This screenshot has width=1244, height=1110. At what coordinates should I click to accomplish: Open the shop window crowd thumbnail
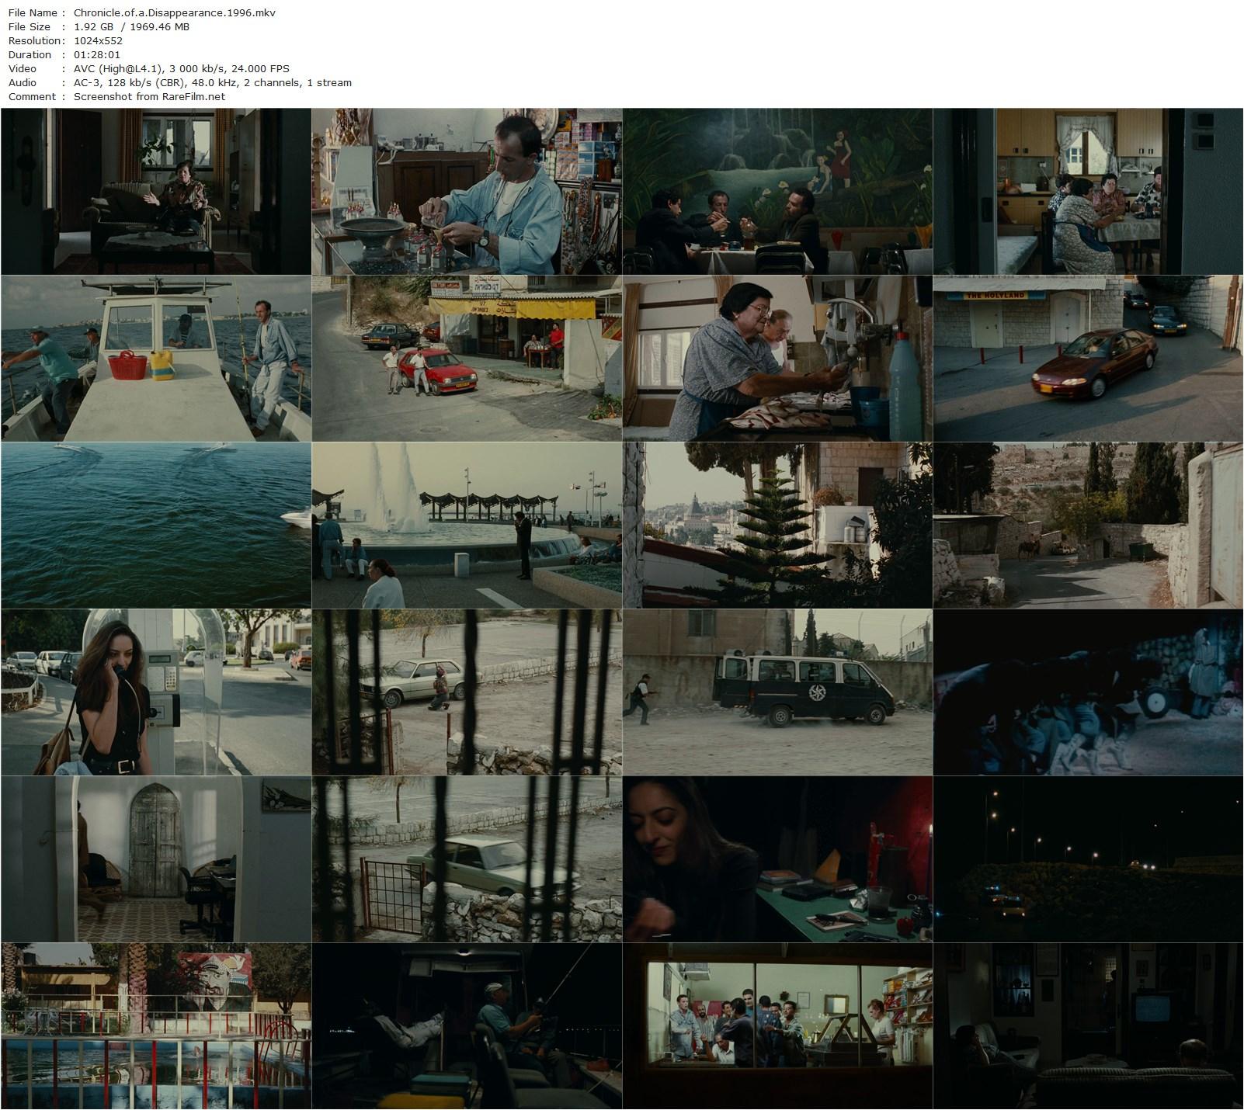coord(777,1026)
